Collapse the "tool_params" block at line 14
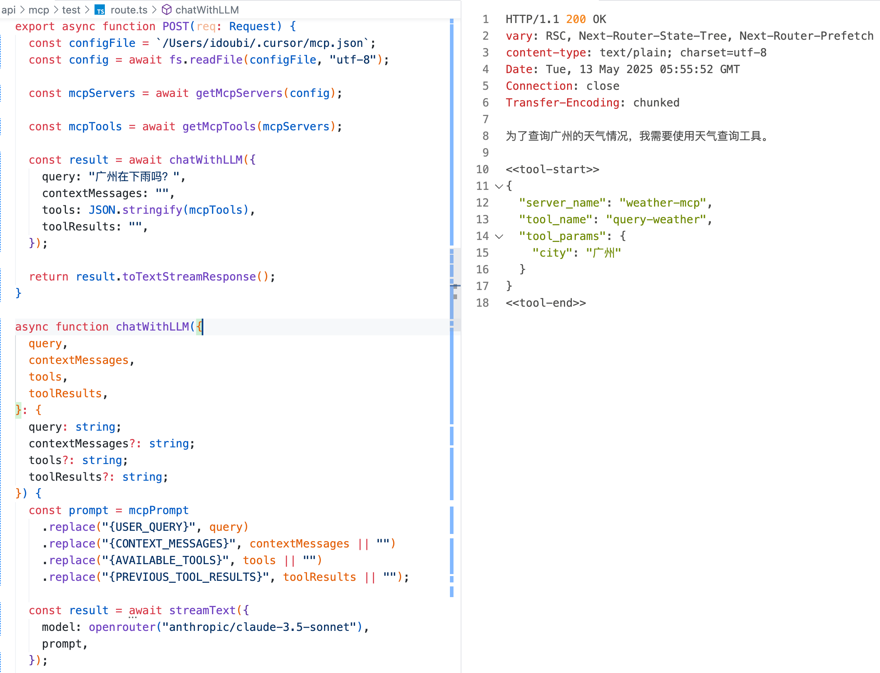Viewport: 880px width, 673px height. (x=499, y=236)
